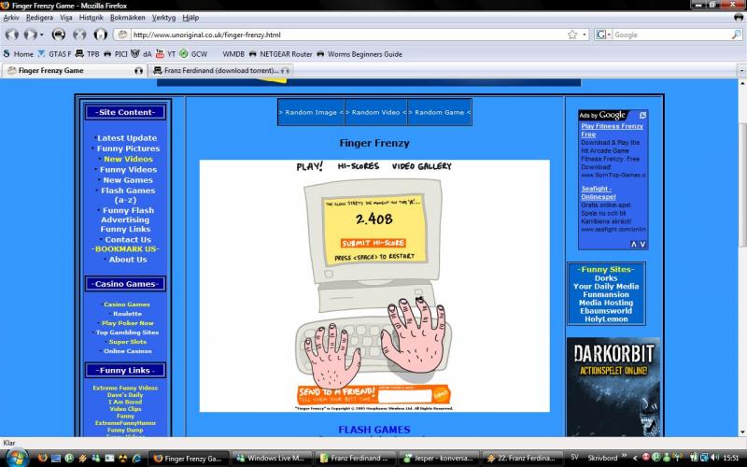Open Jesper conversation from the taskbar
This screenshot has height=467, width=747.
pos(438,458)
